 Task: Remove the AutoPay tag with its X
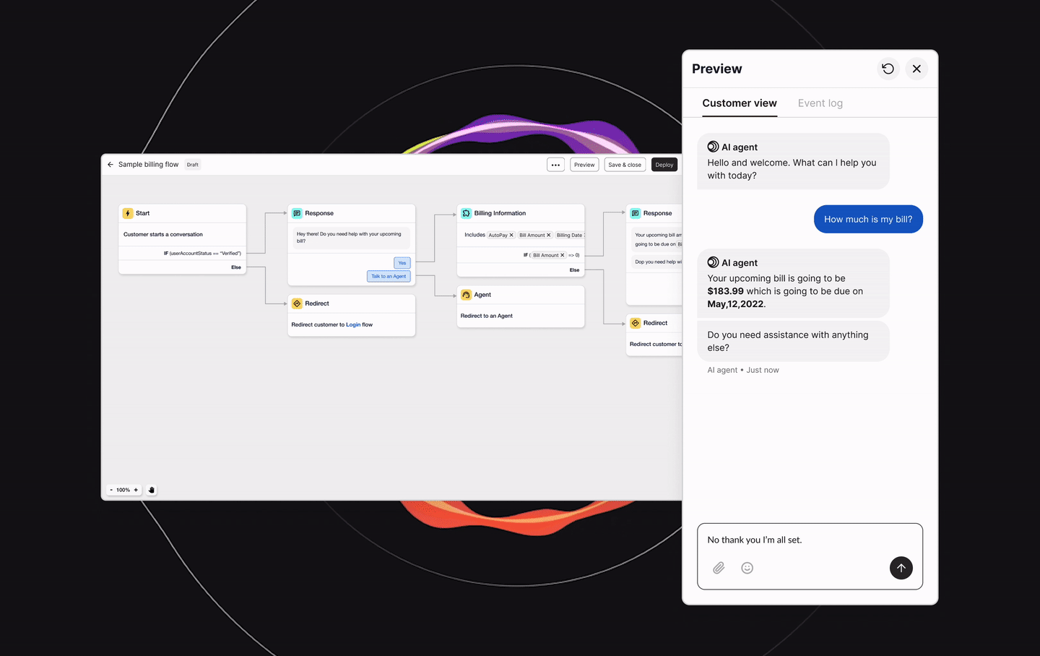511,235
